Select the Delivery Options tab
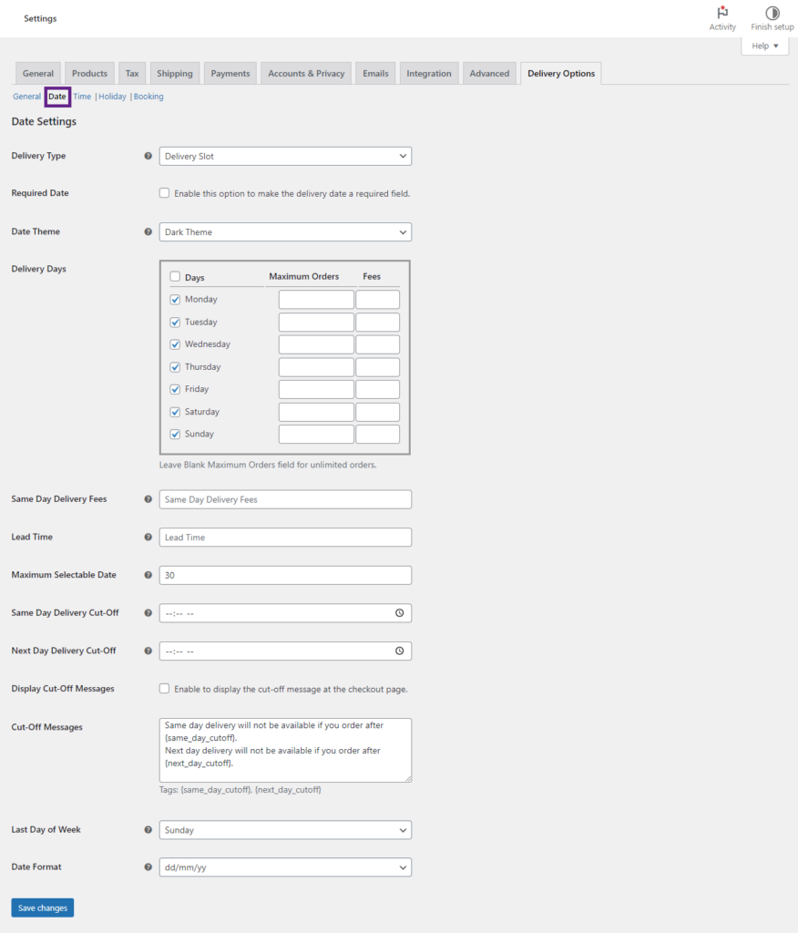Viewport: 798px width, 933px height. click(561, 73)
